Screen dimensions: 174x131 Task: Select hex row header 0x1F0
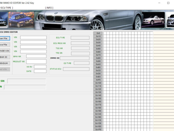pos(98,130)
